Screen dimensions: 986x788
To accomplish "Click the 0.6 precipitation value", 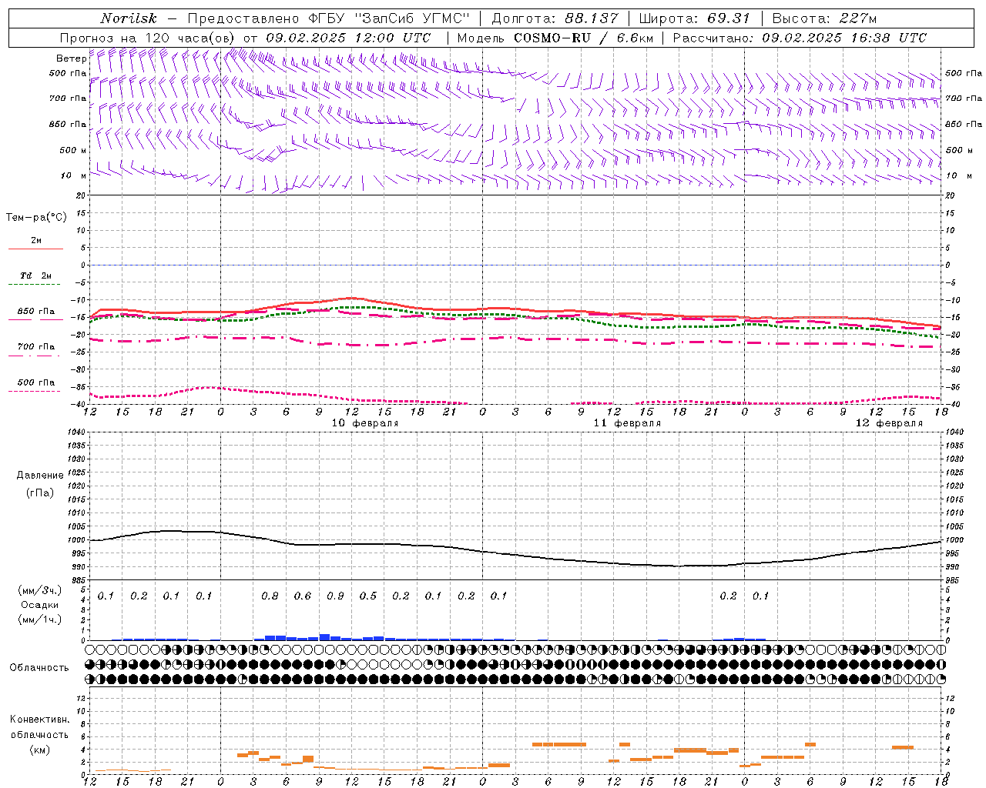I will pyautogui.click(x=303, y=596).
